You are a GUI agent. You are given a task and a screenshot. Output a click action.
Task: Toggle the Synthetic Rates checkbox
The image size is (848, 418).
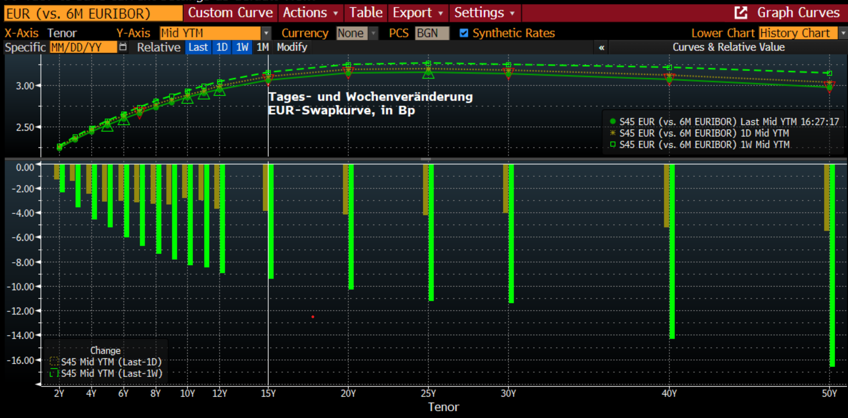463,33
